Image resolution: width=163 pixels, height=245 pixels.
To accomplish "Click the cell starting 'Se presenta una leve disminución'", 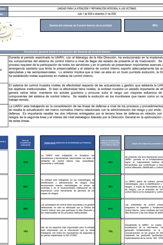I will [x=144, y=162].
